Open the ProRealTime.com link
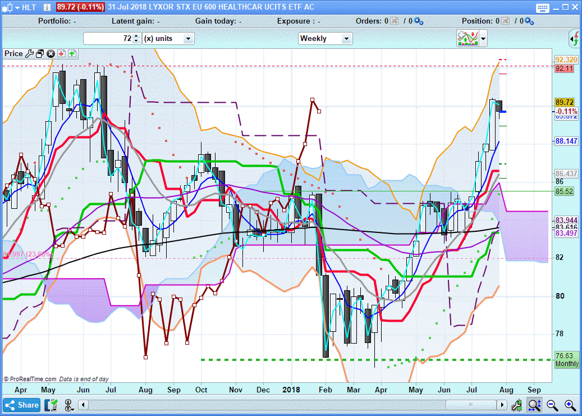This screenshot has width=582, height=416. [x=33, y=380]
